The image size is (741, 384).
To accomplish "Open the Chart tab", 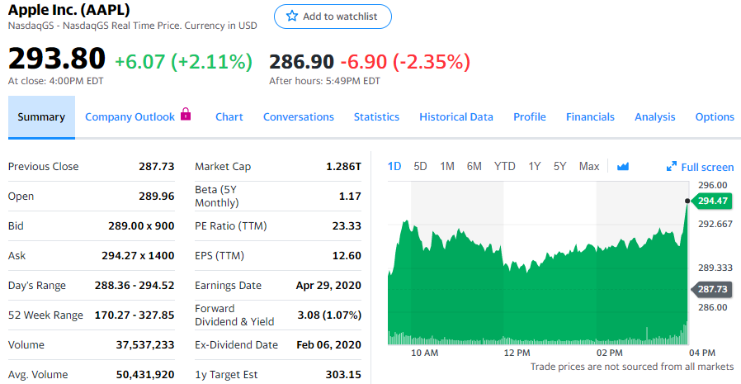I will coord(229,117).
